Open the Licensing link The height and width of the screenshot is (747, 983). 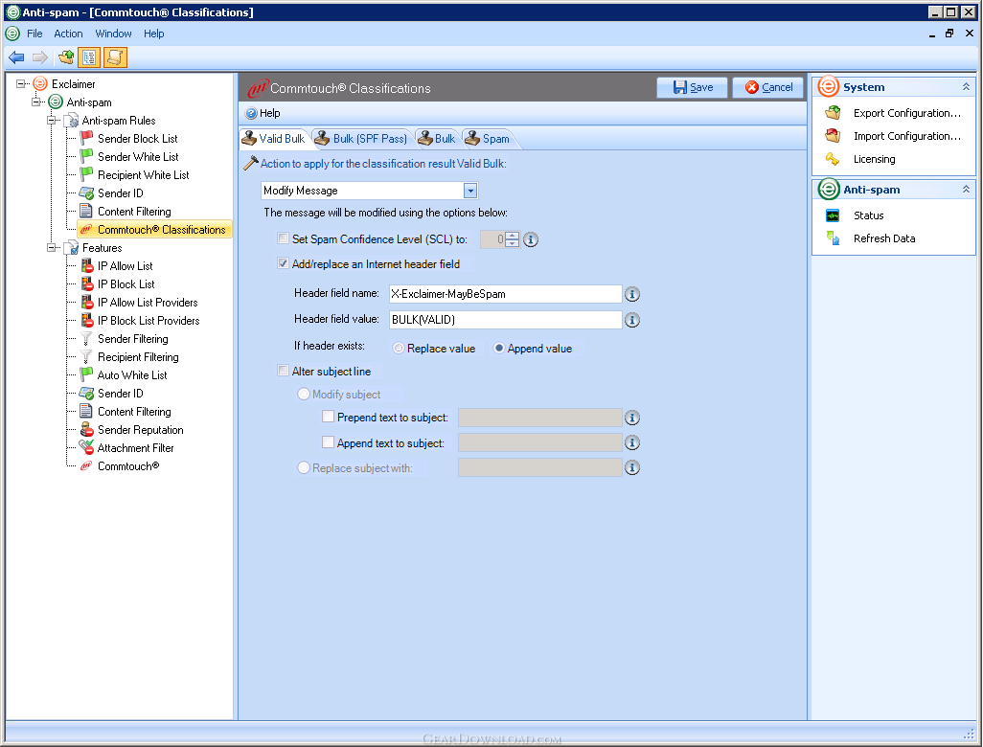tap(874, 159)
